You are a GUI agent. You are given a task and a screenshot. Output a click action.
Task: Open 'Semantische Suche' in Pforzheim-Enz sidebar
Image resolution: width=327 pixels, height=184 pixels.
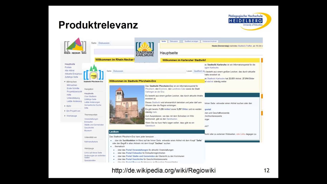pos(93,105)
